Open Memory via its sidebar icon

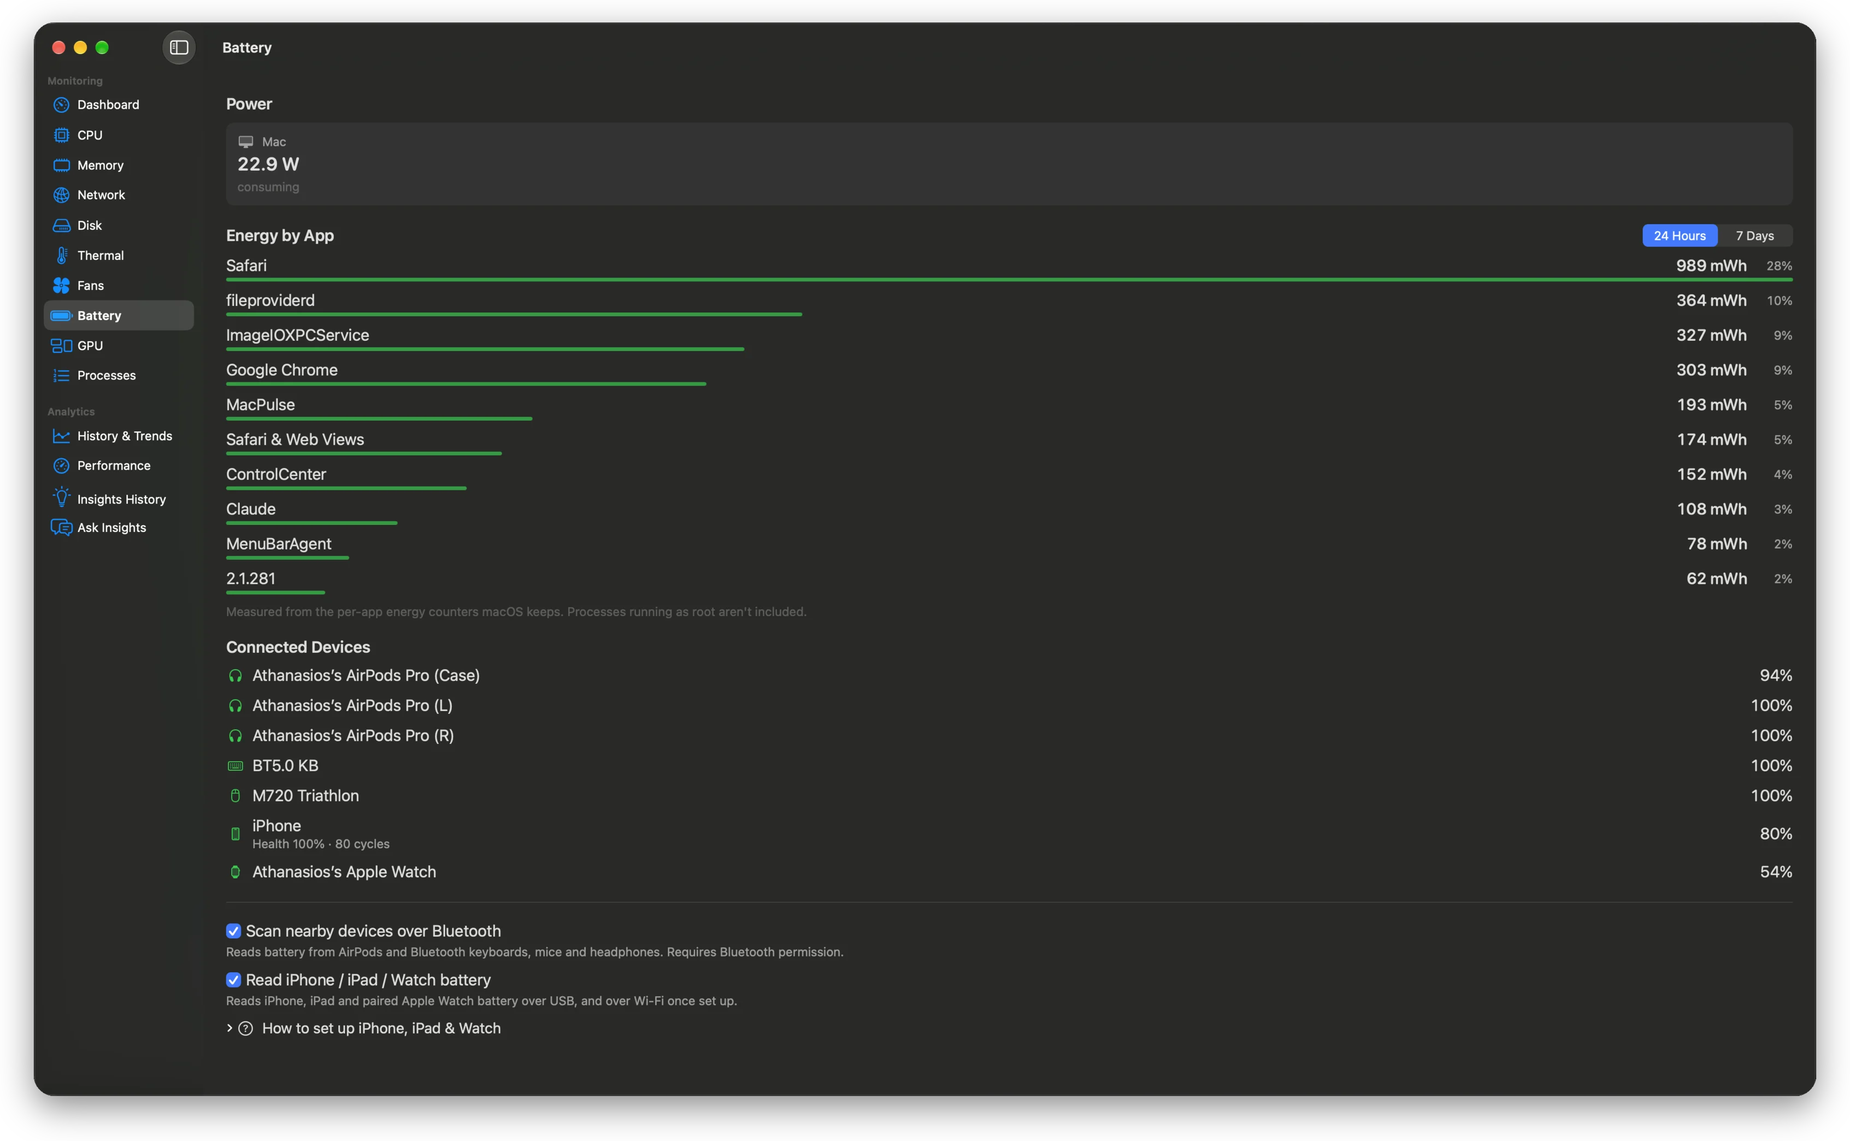pyautogui.click(x=61, y=165)
